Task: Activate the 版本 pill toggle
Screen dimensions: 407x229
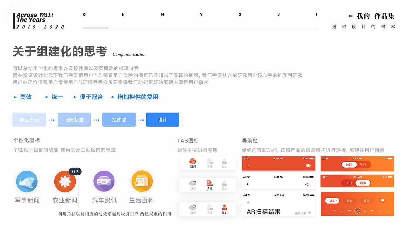Action: point(332,201)
